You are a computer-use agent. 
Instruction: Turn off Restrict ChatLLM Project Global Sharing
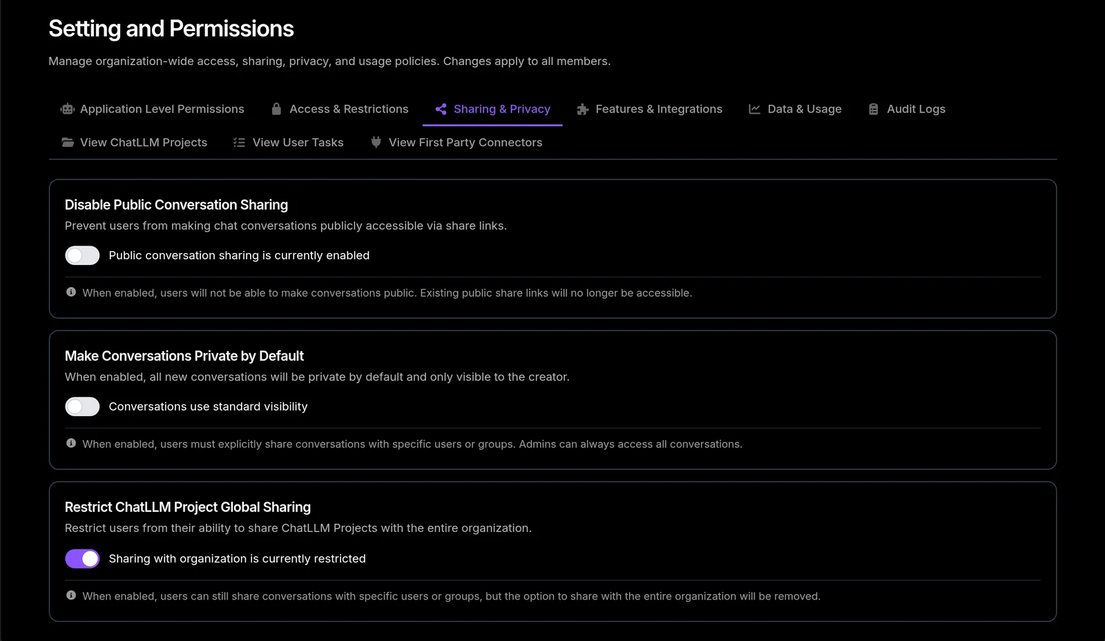[x=82, y=558]
